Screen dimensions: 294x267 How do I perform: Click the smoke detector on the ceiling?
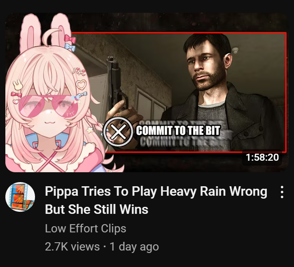point(235,50)
